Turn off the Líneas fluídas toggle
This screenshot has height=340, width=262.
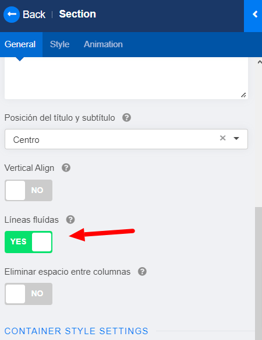(29, 242)
